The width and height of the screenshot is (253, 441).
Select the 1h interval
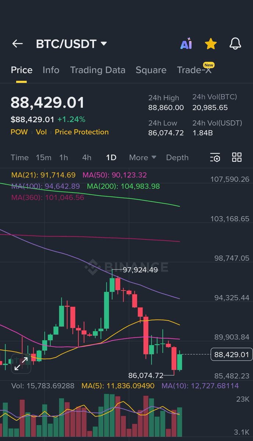[x=64, y=157]
